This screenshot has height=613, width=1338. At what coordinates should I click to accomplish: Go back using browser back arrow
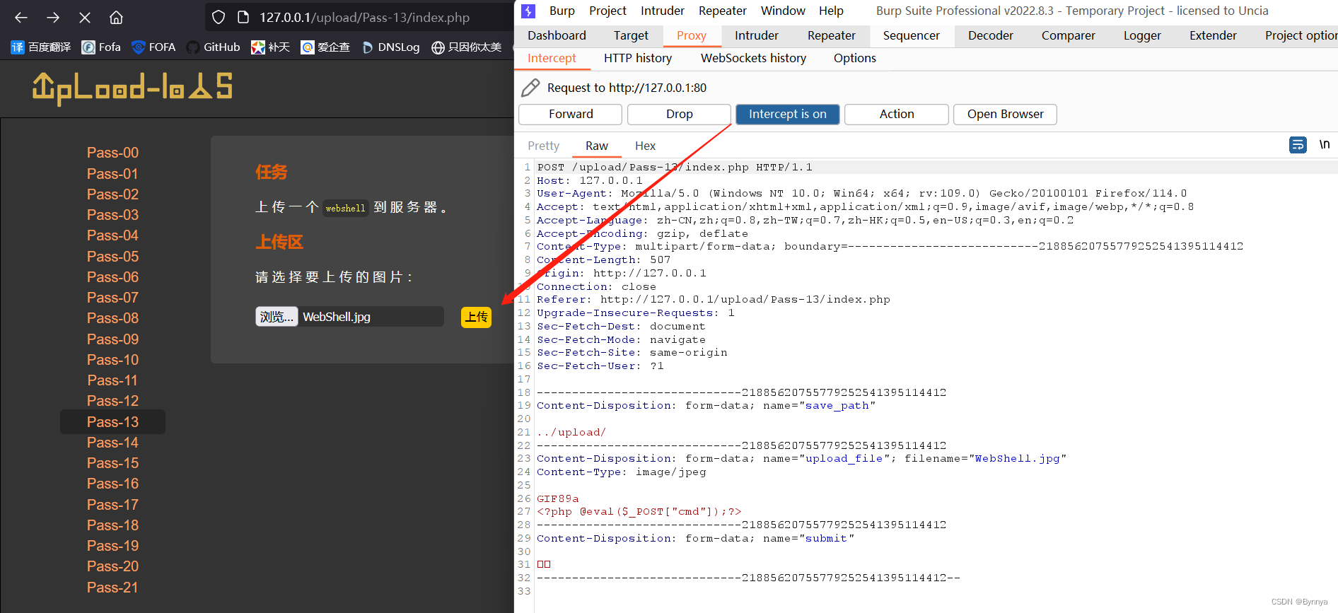pos(21,18)
